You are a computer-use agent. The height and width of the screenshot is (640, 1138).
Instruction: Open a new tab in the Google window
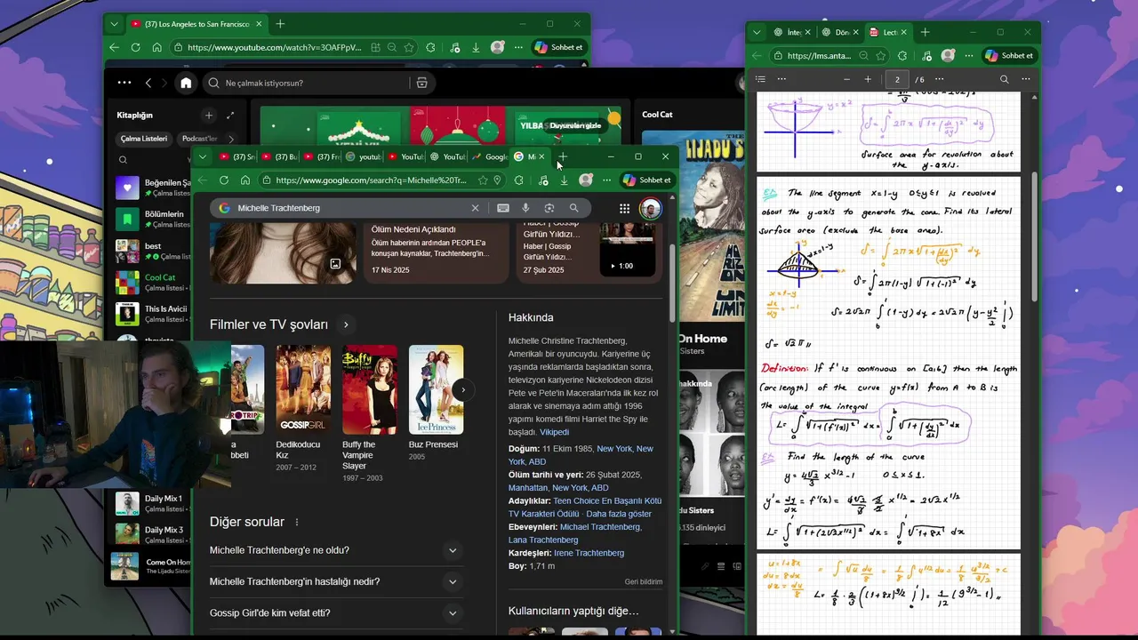point(563,156)
